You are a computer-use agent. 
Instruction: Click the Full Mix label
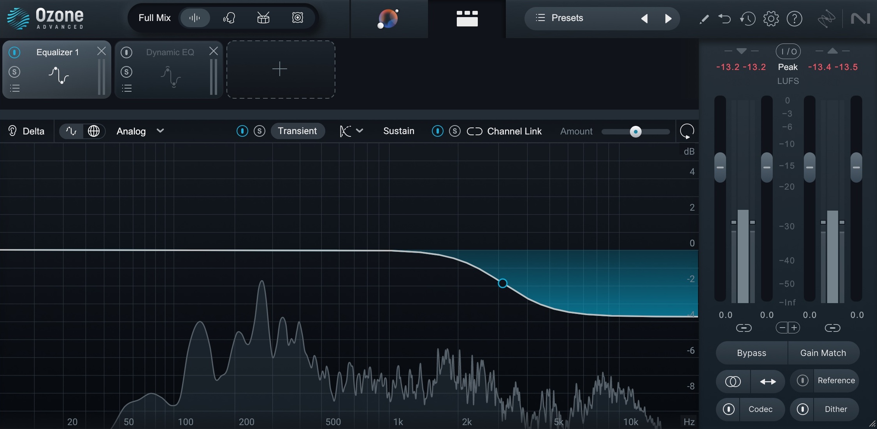[154, 18]
